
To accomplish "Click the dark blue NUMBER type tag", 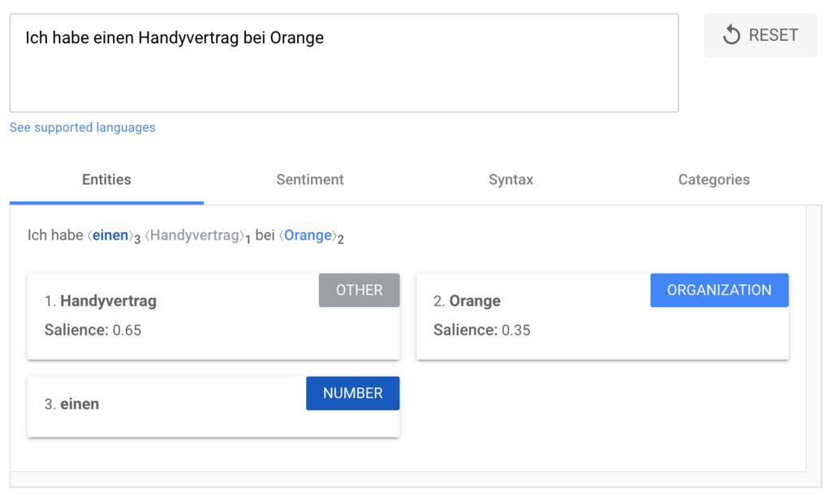I will coord(352,393).
